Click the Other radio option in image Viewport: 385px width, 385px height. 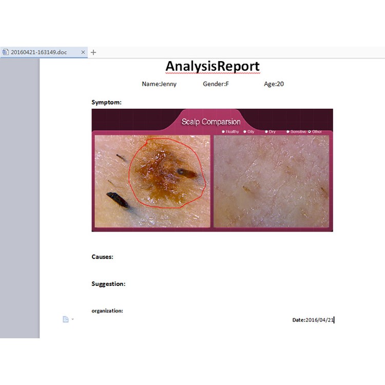(x=315, y=132)
